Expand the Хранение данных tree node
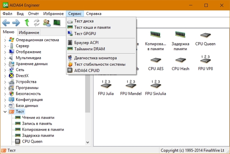 coord(5,64)
